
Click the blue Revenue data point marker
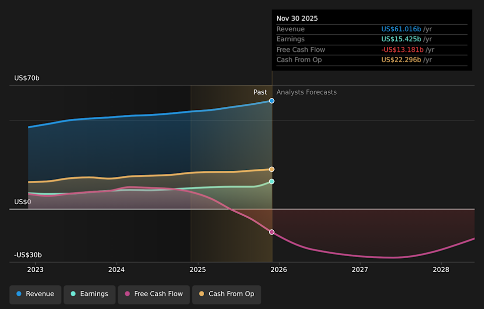tap(272, 101)
